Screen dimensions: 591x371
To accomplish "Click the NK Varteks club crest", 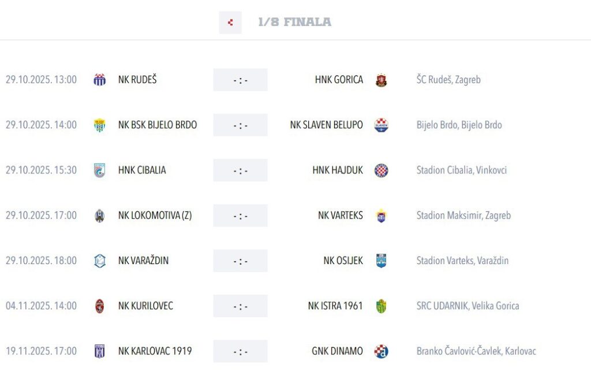I will (381, 216).
